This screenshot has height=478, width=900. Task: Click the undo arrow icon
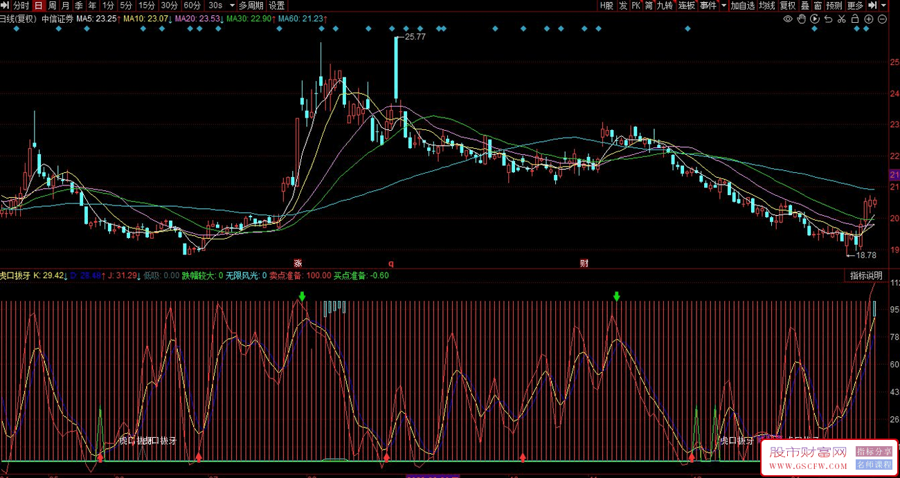click(828, 19)
